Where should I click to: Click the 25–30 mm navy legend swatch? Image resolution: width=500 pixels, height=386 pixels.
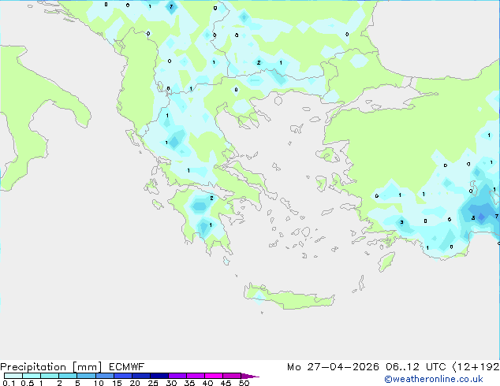click(159, 376)
